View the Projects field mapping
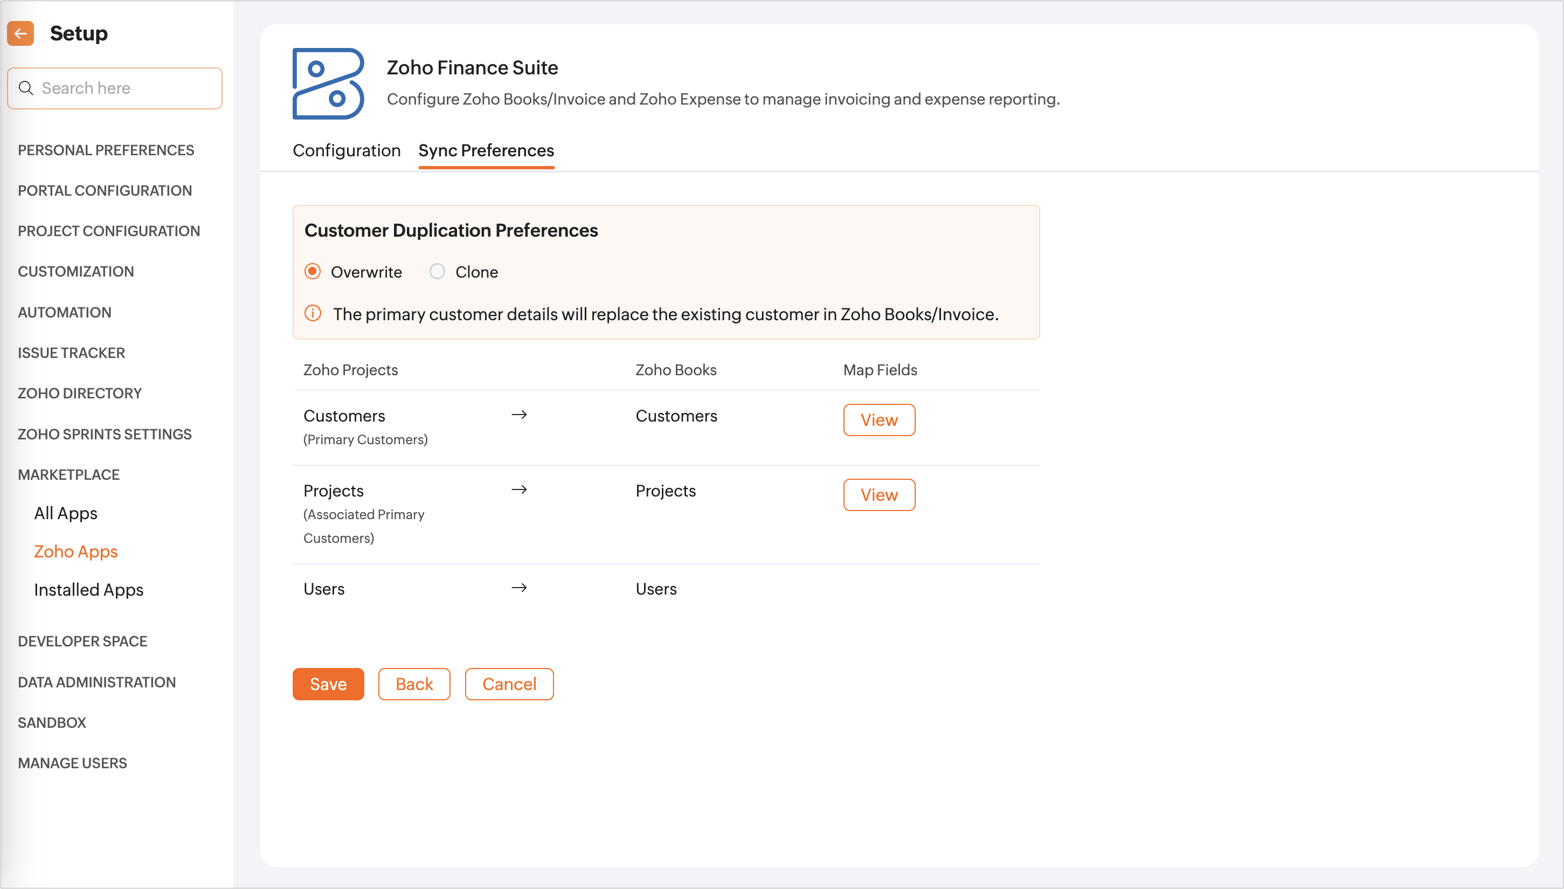Viewport: 1564px width, 889px height. point(878,495)
